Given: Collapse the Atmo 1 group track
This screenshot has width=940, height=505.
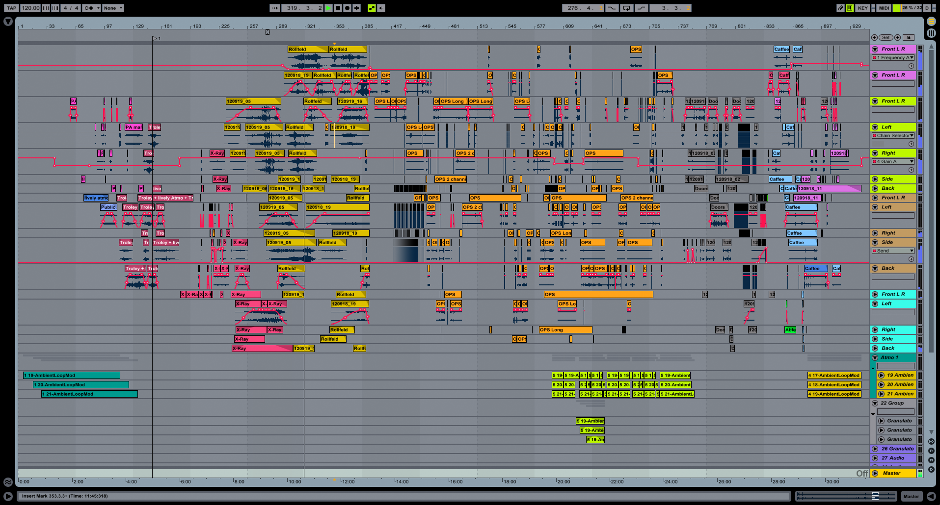Looking at the screenshot, I should coord(875,357).
